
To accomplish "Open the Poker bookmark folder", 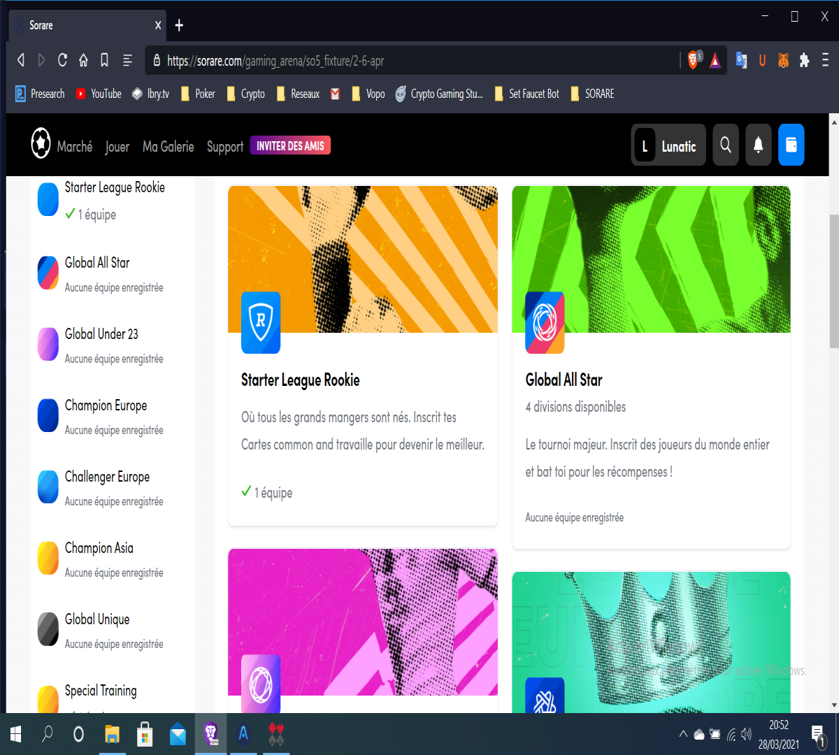I will (x=198, y=94).
